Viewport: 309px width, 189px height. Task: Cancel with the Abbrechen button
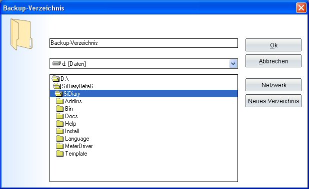273,61
